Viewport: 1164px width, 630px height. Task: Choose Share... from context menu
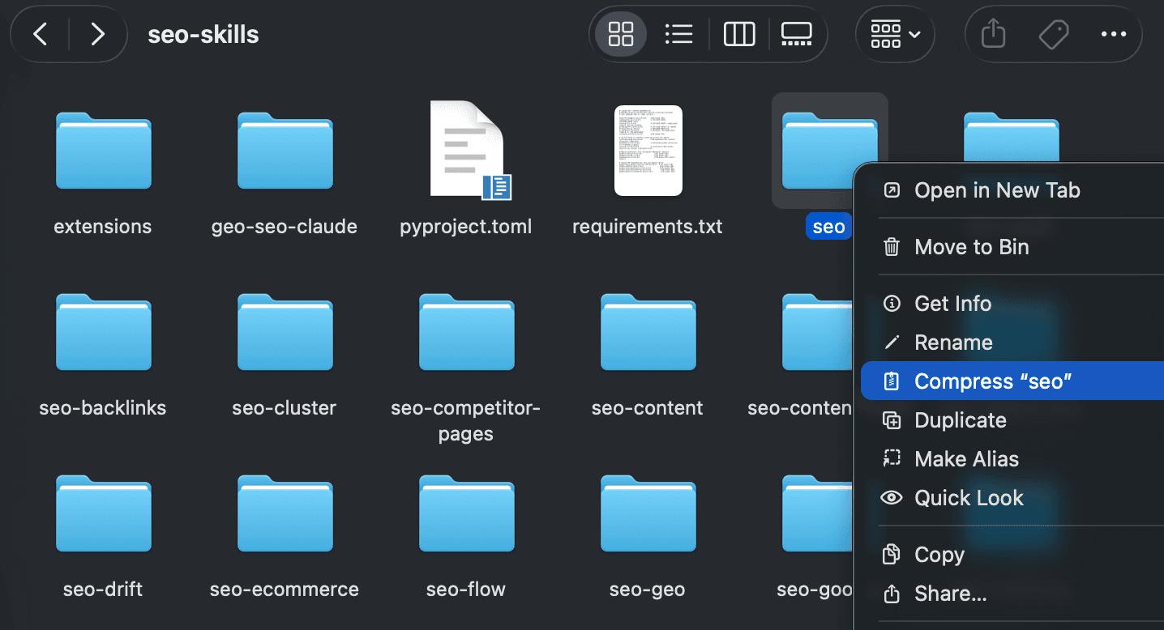1012,594
